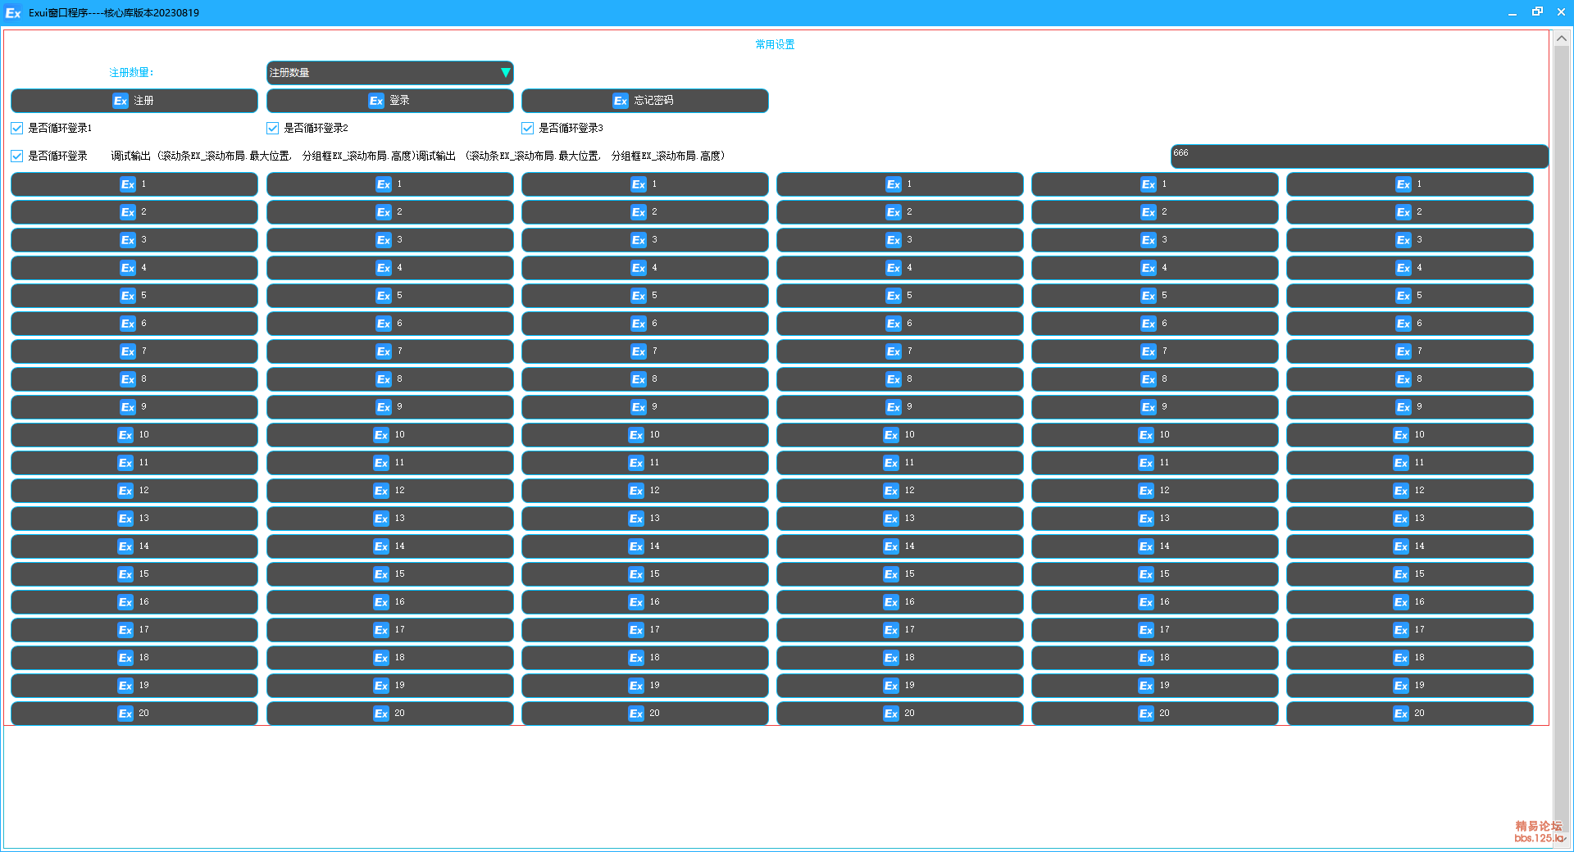Select the 常用设置 header label

tap(775, 45)
